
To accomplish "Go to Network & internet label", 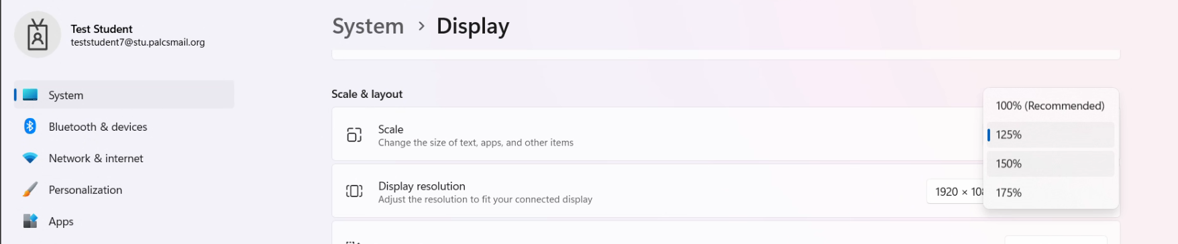I will (x=96, y=158).
